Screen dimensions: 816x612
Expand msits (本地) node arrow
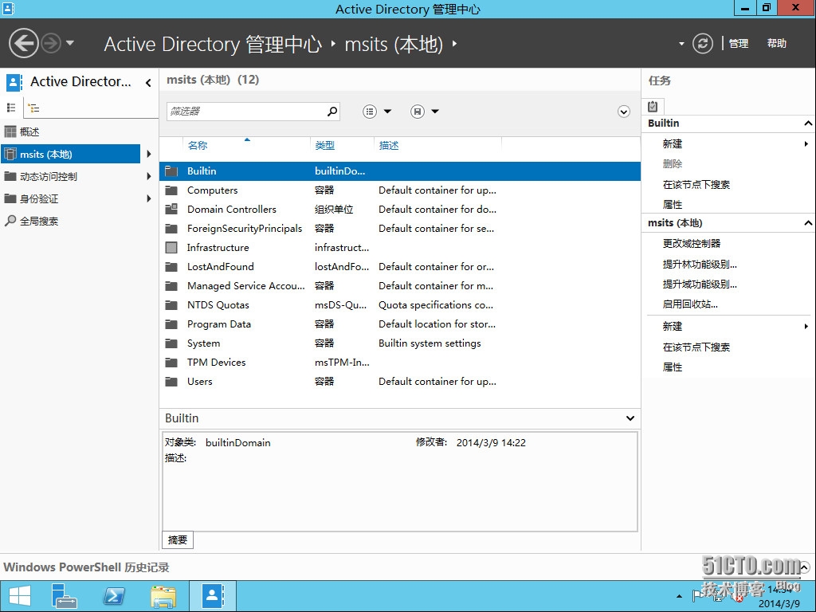click(149, 154)
